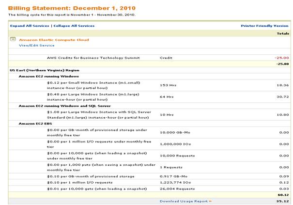Click the 10 Hrs usage value
293x205 pixels.
tap(167, 115)
